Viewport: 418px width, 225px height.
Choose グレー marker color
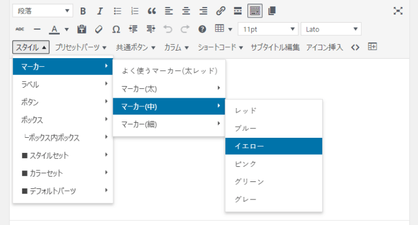point(274,199)
